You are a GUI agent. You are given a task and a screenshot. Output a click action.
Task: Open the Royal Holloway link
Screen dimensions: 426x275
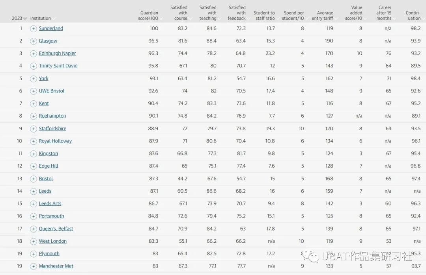coord(55,141)
